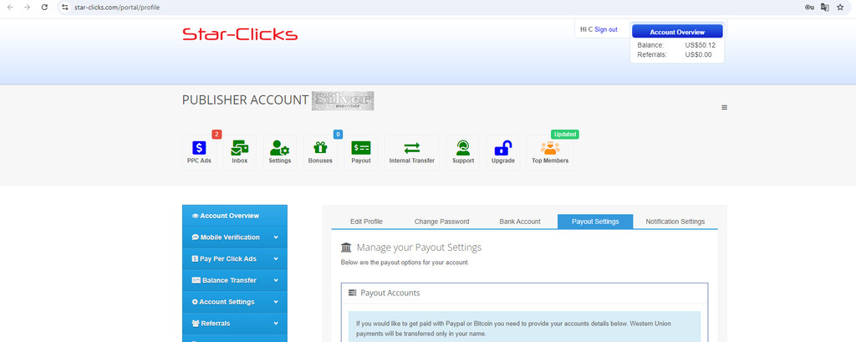Image resolution: width=856 pixels, height=342 pixels.
Task: Click the Star-Clicks logo
Action: (240, 35)
